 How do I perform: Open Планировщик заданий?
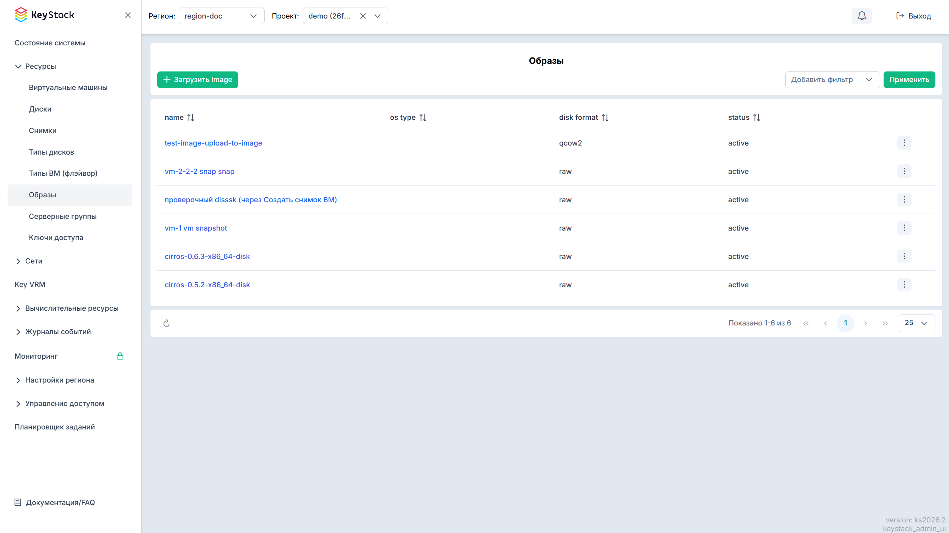(54, 427)
